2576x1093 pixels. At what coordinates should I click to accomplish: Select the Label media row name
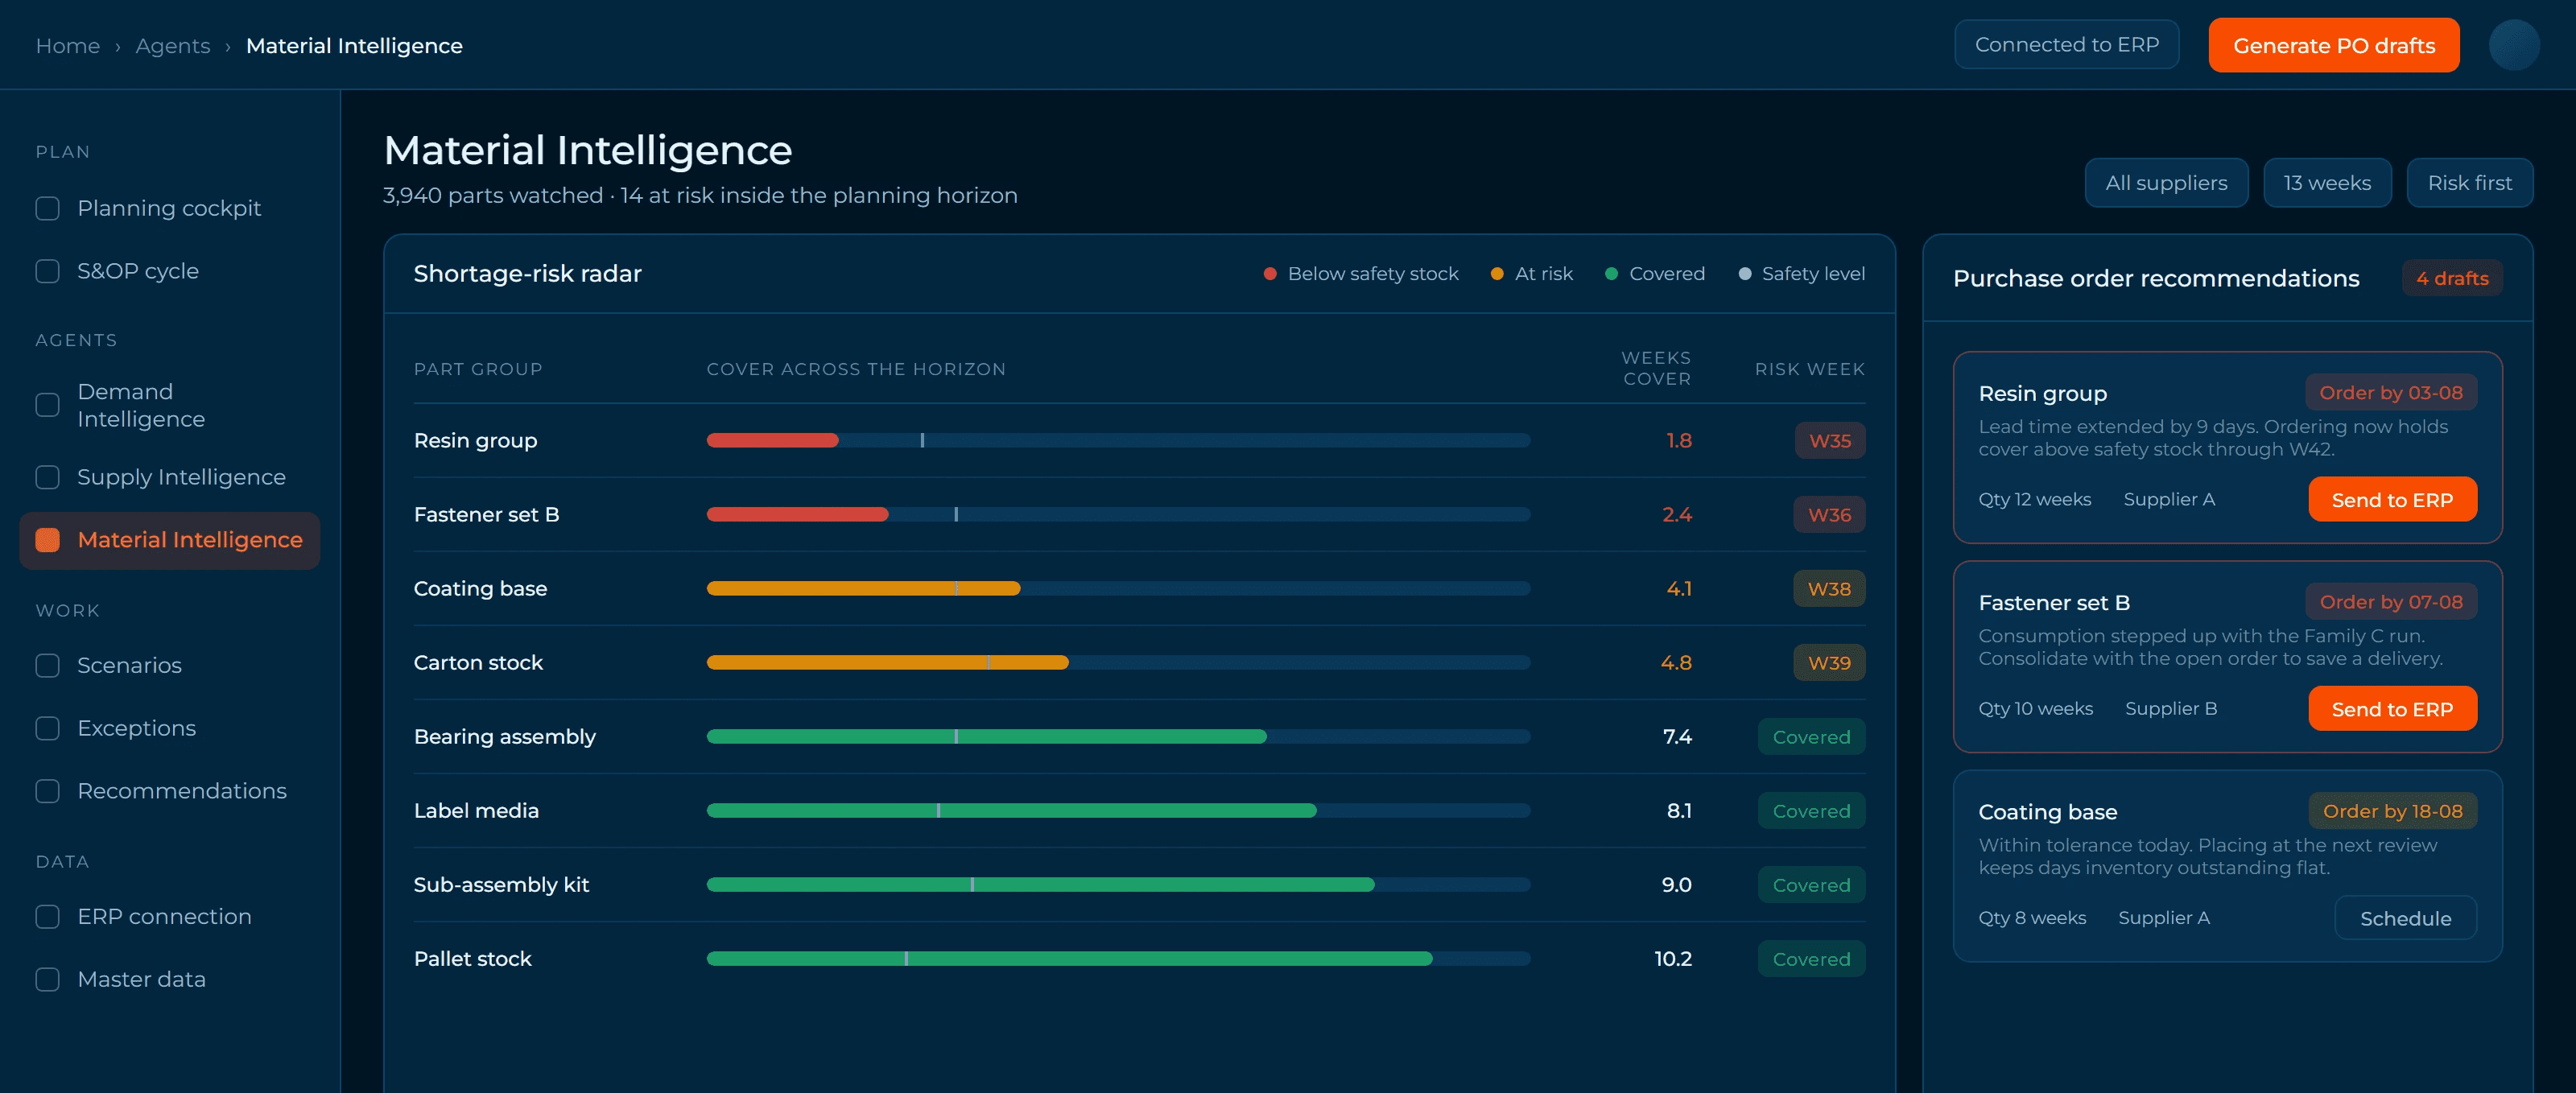click(x=476, y=810)
